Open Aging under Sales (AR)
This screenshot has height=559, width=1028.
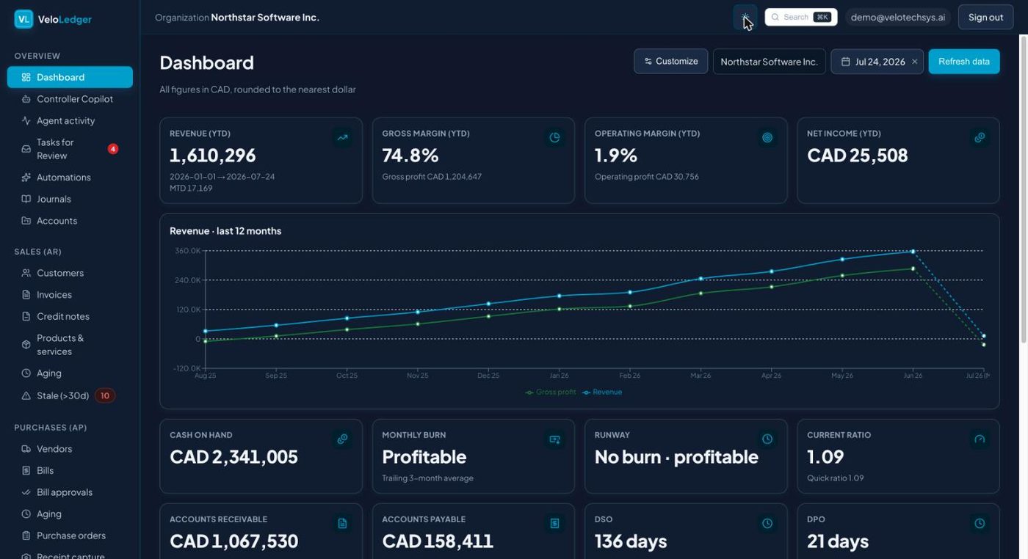70,373
